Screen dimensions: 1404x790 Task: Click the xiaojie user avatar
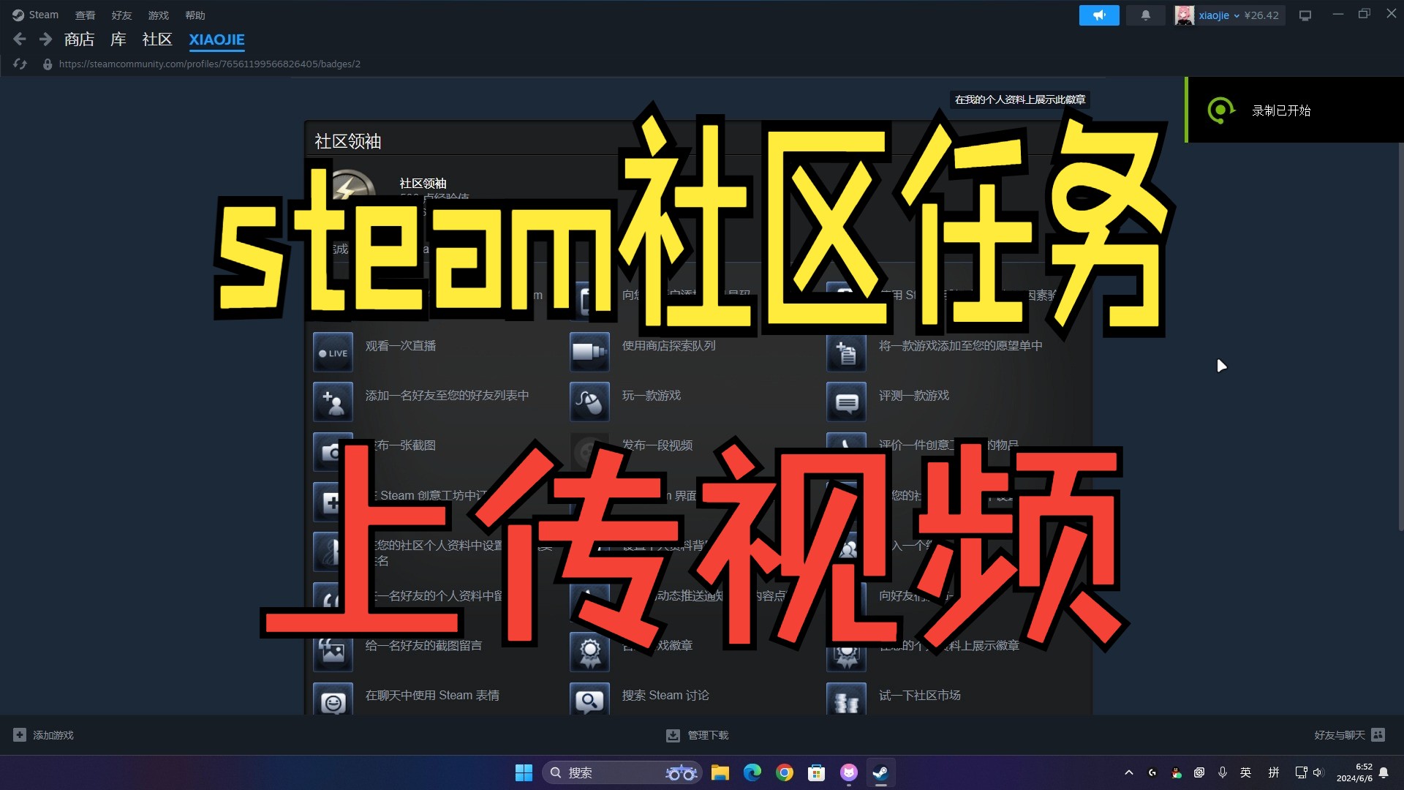(x=1184, y=15)
